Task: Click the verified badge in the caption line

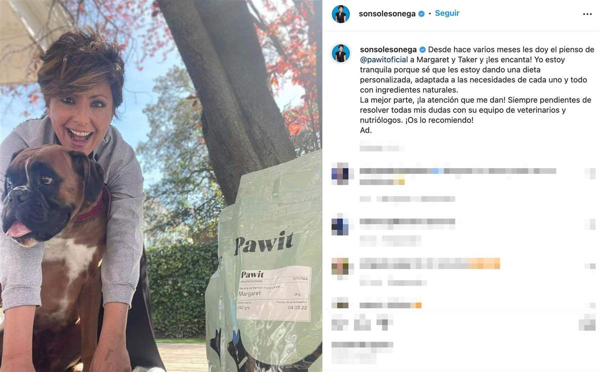Action: point(422,50)
